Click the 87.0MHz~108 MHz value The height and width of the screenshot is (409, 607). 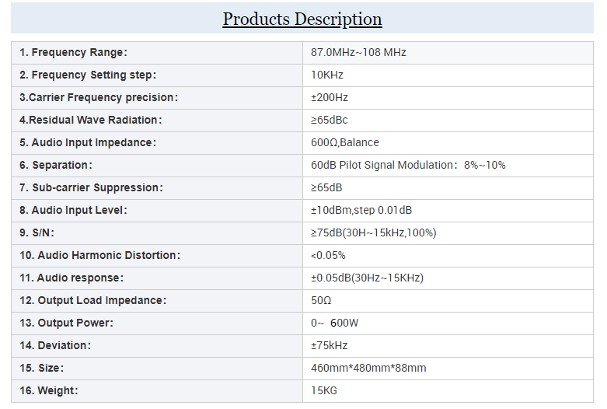(358, 53)
